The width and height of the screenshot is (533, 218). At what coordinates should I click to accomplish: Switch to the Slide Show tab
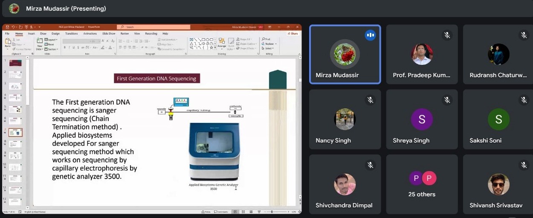(109, 33)
